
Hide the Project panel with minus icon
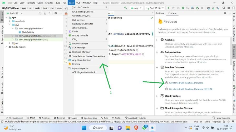(60, 13)
